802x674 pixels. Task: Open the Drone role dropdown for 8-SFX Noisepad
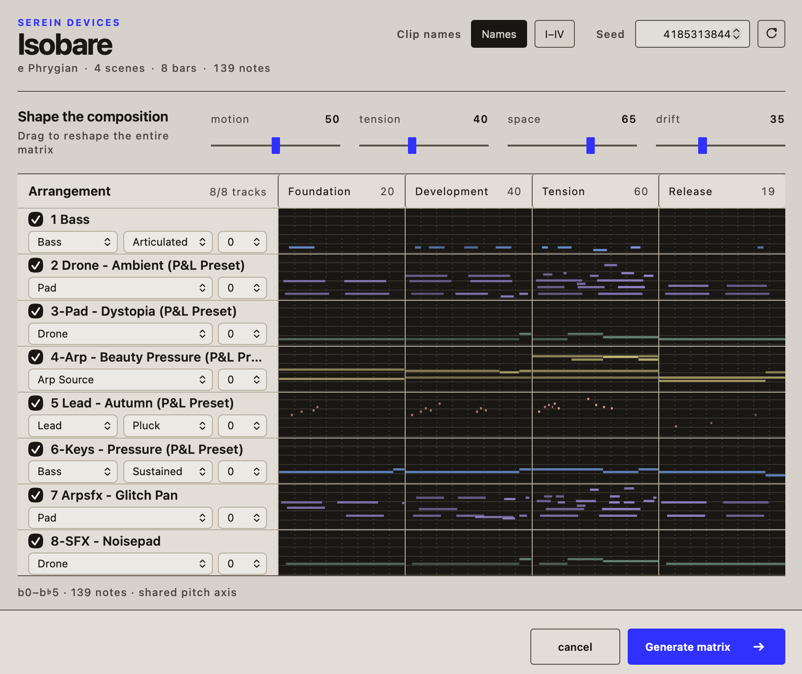(x=121, y=564)
